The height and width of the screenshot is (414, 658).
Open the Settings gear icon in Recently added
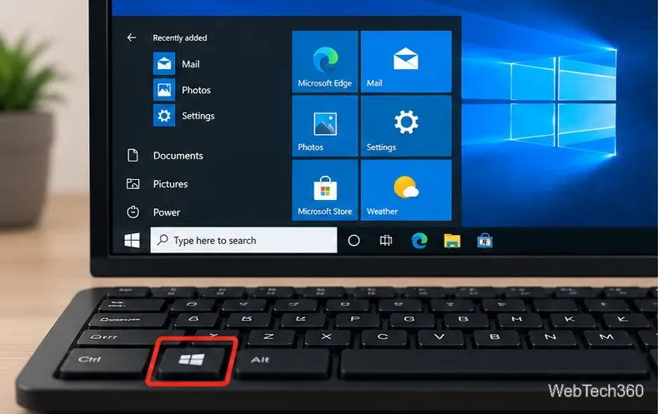[x=164, y=116]
